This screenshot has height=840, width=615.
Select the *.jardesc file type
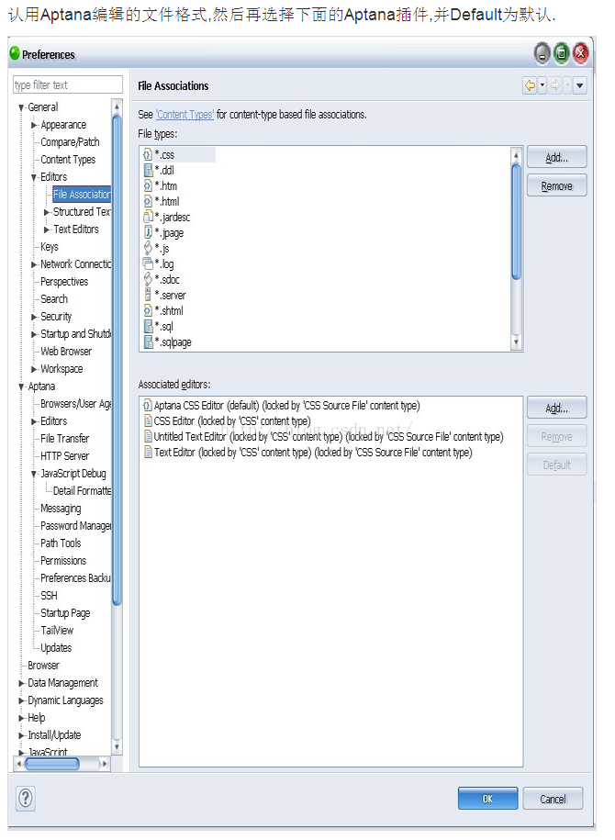[x=167, y=217]
